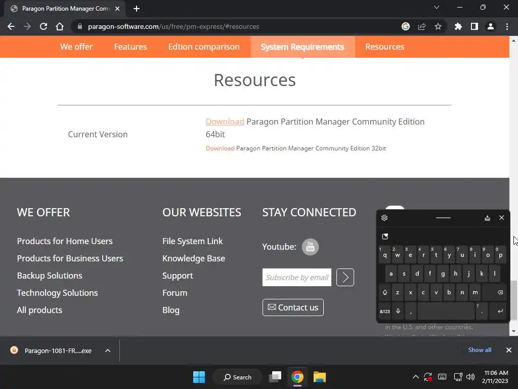Open the keyboard clipboard sticker icon

(x=385, y=236)
